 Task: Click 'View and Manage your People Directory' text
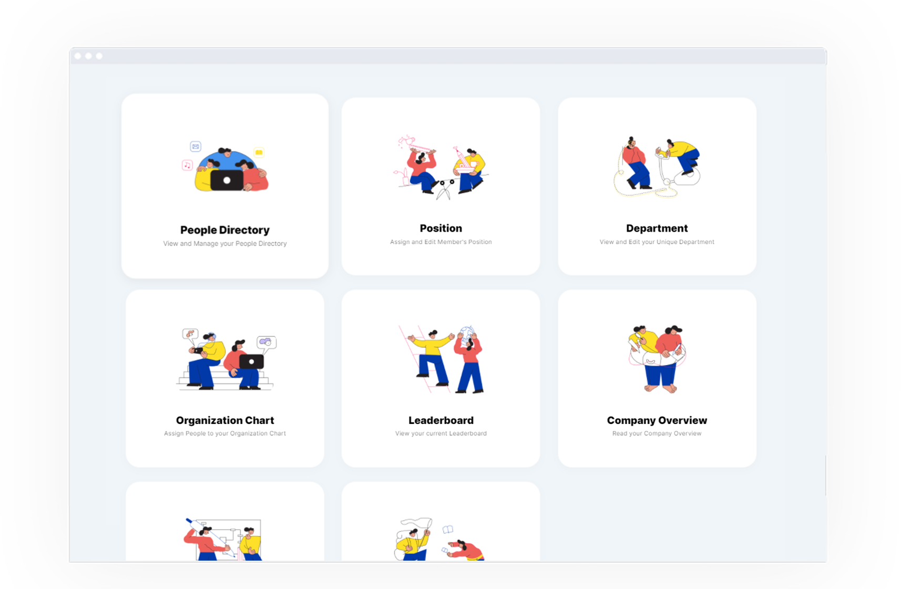click(x=225, y=243)
